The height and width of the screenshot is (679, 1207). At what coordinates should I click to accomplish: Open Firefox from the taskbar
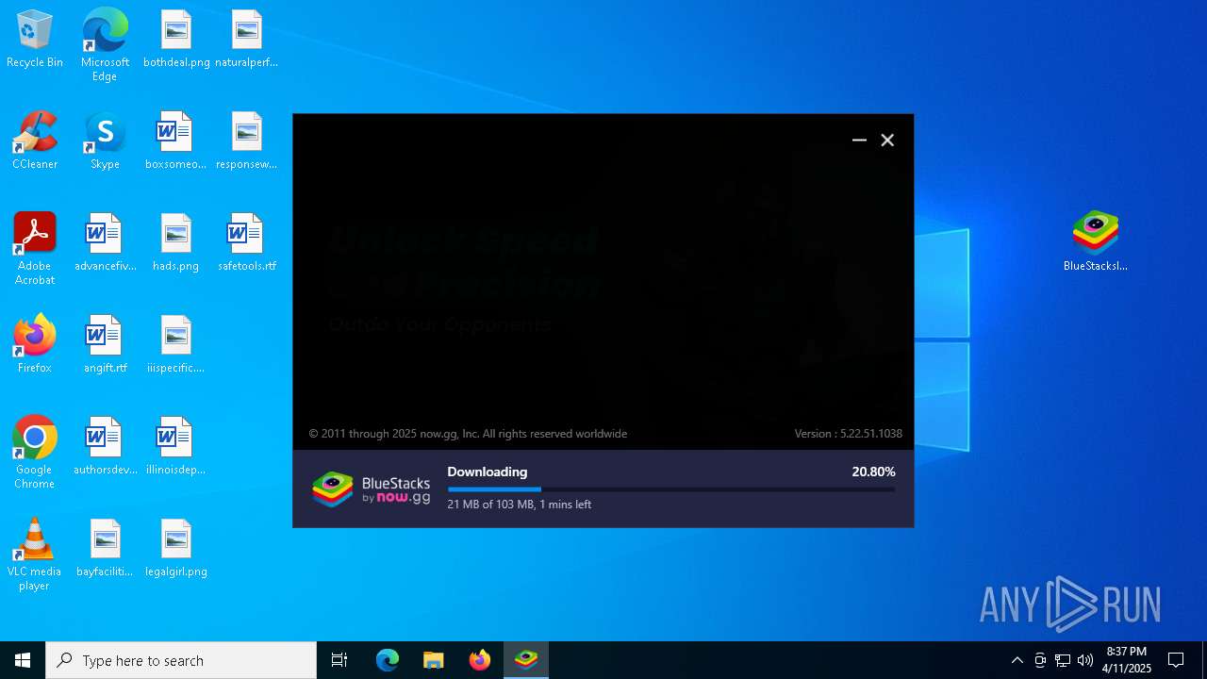click(480, 660)
